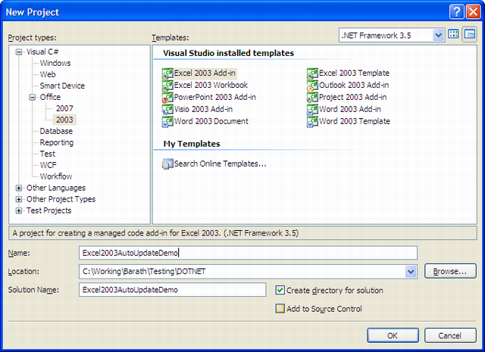Click the Visio 2003 Add-in label
The height and width of the screenshot is (352, 485).
coord(203,110)
